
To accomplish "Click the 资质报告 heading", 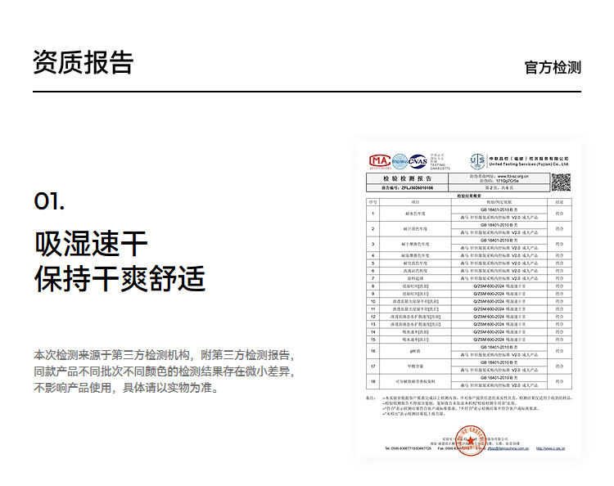I will pos(83,62).
